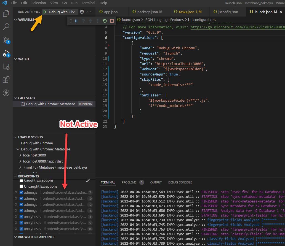Uncheck the analytics.ts breakpoint on line 34
This screenshot has width=285, height=246.
point(22,229)
